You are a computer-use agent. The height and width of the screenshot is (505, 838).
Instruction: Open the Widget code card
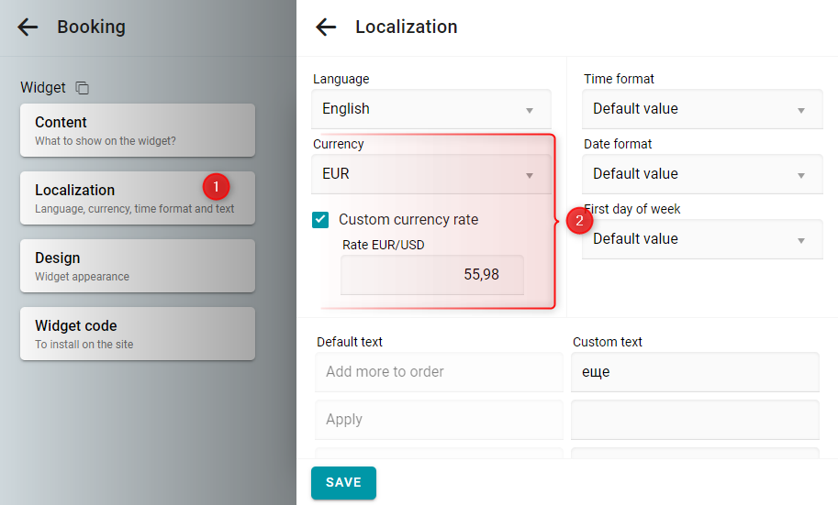[138, 334]
